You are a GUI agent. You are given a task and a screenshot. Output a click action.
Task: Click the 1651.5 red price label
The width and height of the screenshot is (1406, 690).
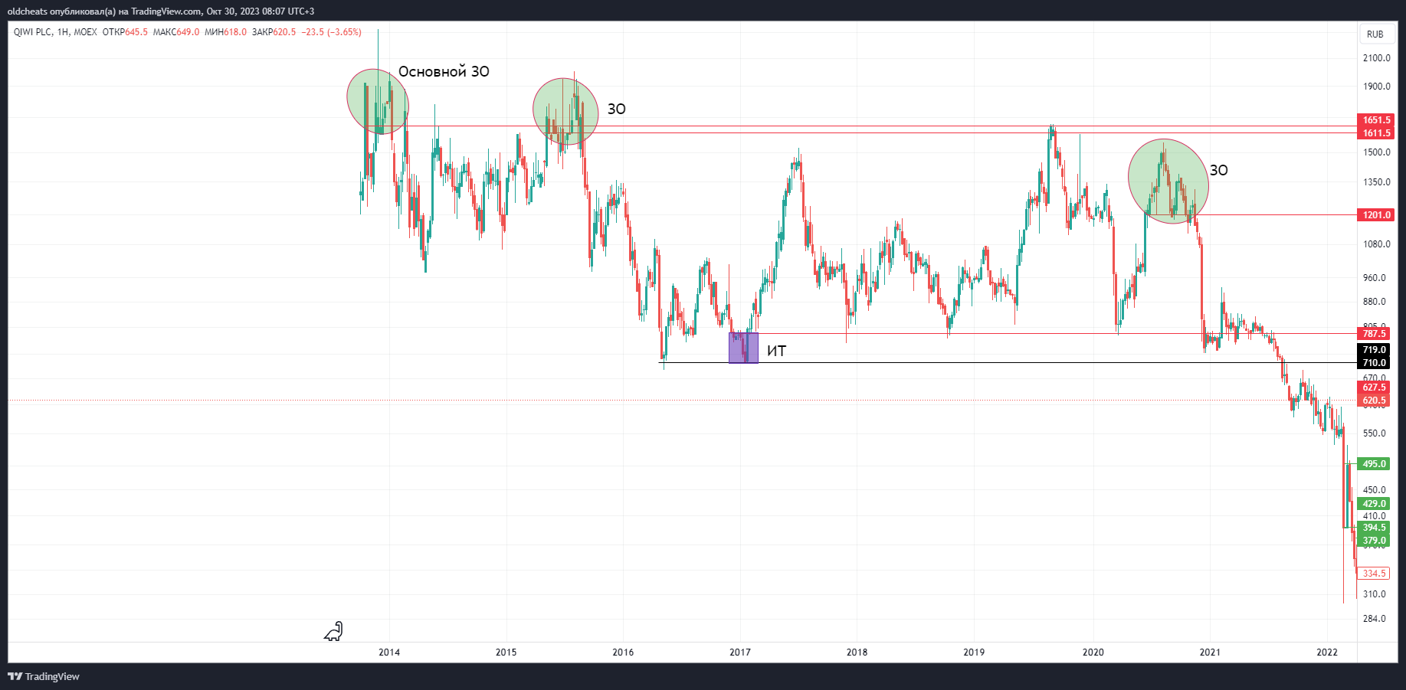point(1376,120)
